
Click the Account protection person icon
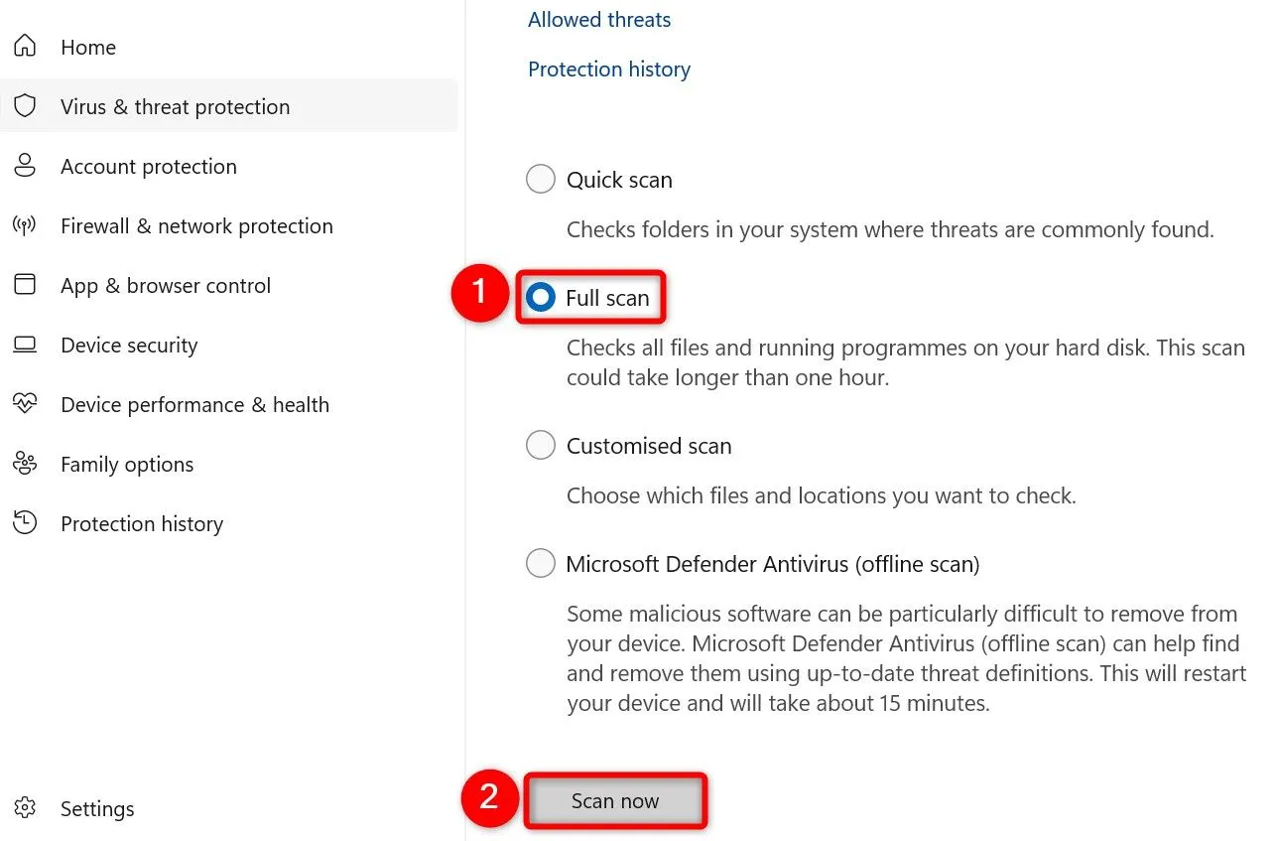pyautogui.click(x=25, y=166)
